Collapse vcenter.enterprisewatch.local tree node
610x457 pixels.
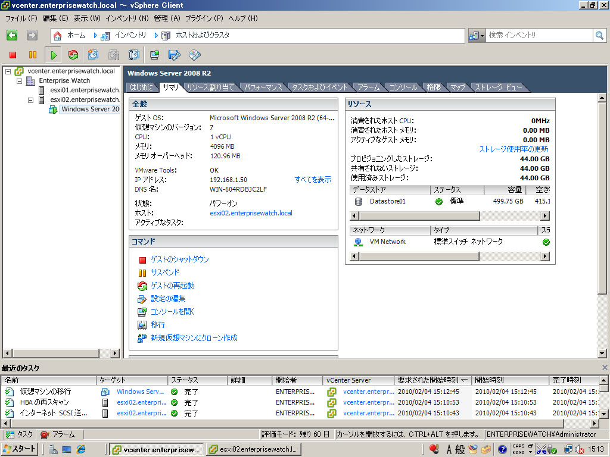click(x=8, y=71)
